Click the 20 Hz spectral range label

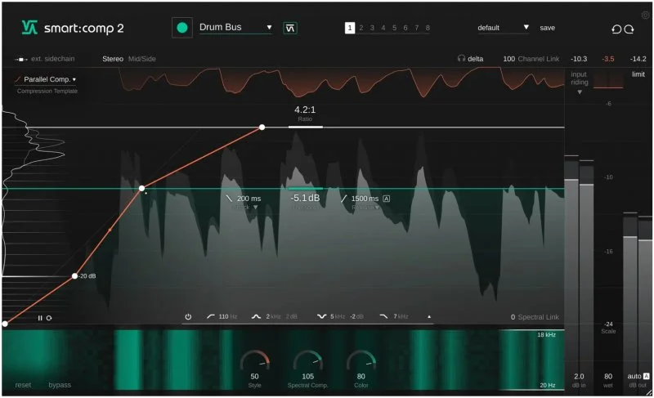pos(547,385)
